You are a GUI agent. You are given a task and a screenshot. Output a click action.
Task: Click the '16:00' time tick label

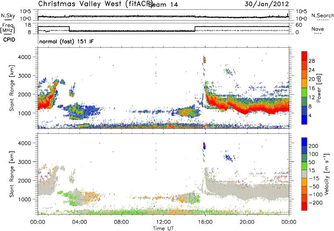pos(205,222)
